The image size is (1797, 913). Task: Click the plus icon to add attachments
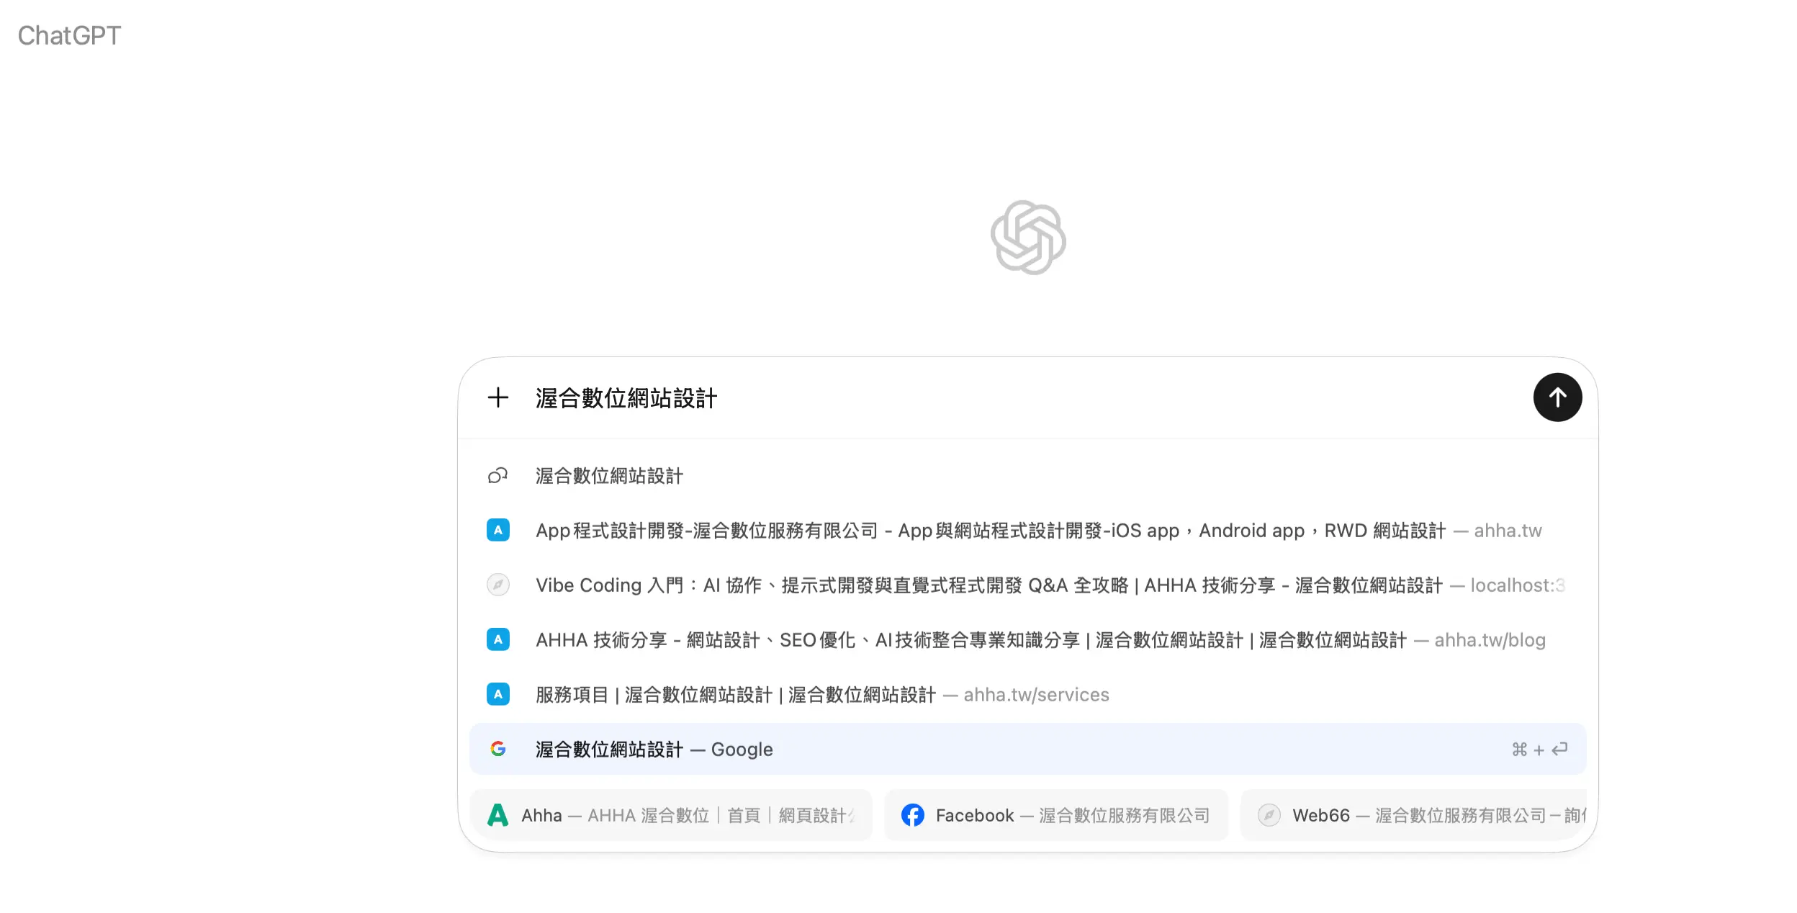click(x=497, y=398)
